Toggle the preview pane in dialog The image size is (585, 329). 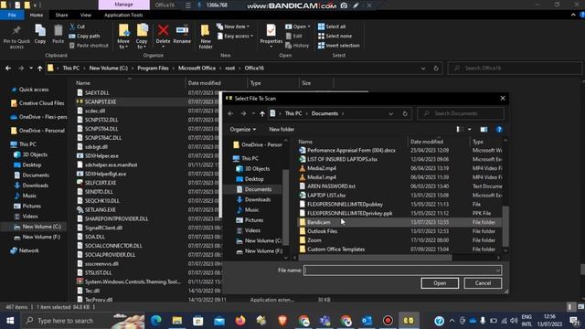(484, 130)
